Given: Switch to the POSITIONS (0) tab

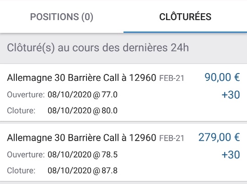Looking at the screenshot, I should click(62, 17).
